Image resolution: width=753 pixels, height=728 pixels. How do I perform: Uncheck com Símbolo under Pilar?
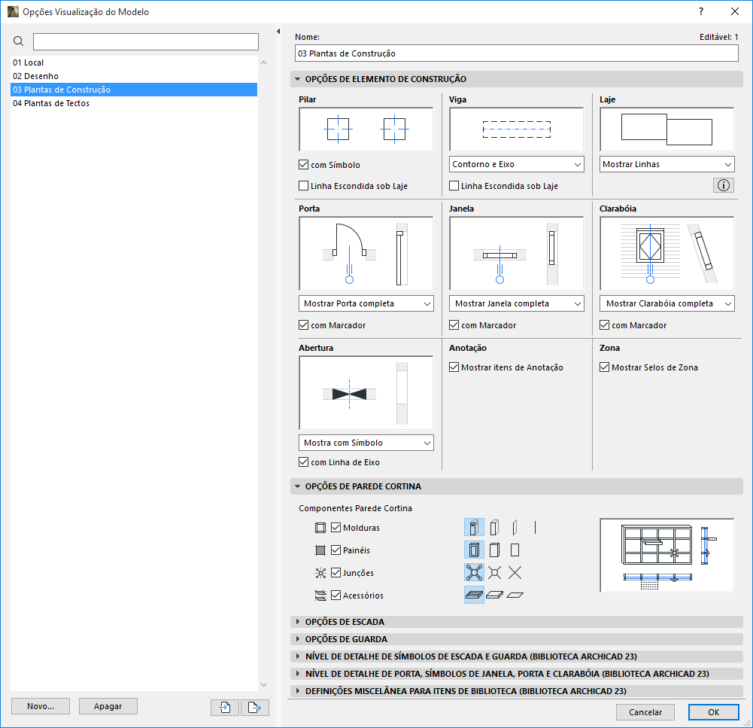[304, 164]
